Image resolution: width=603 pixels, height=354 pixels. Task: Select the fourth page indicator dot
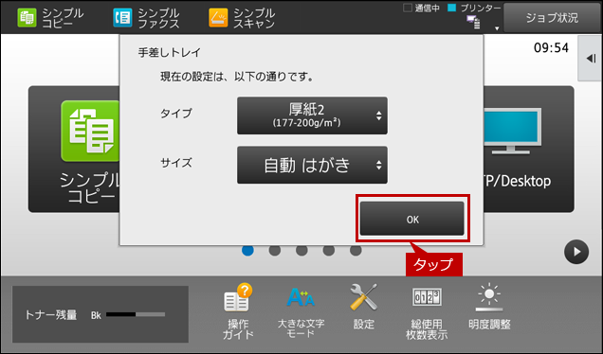pos(328,250)
